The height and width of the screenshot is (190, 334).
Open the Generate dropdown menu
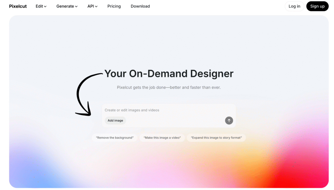67,6
